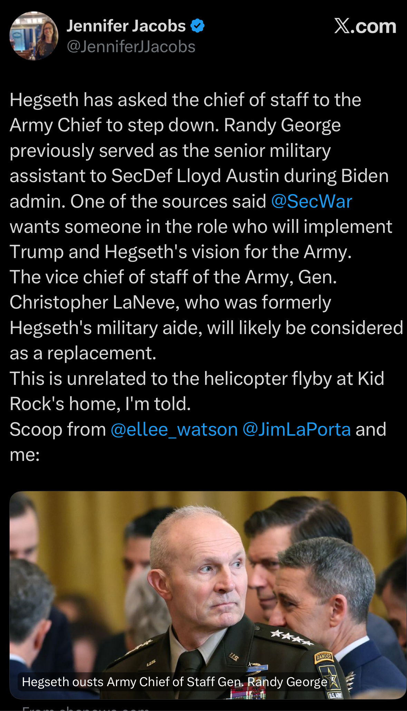
Task: Click the cut-off source domain below card
Action: (x=86, y=707)
